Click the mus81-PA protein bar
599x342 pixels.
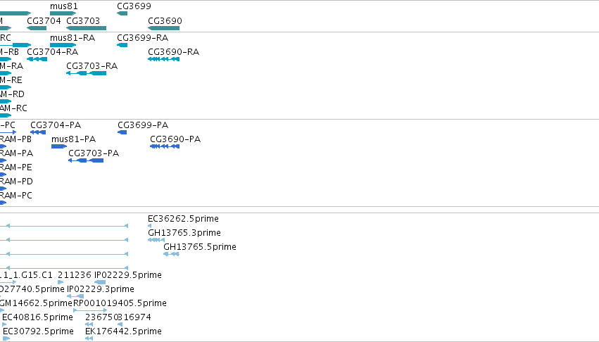pos(59,146)
